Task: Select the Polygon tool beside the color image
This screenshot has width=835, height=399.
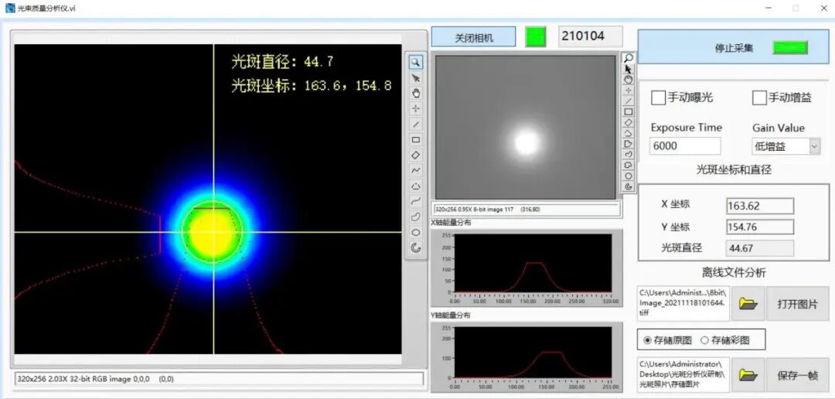Action: tap(416, 186)
